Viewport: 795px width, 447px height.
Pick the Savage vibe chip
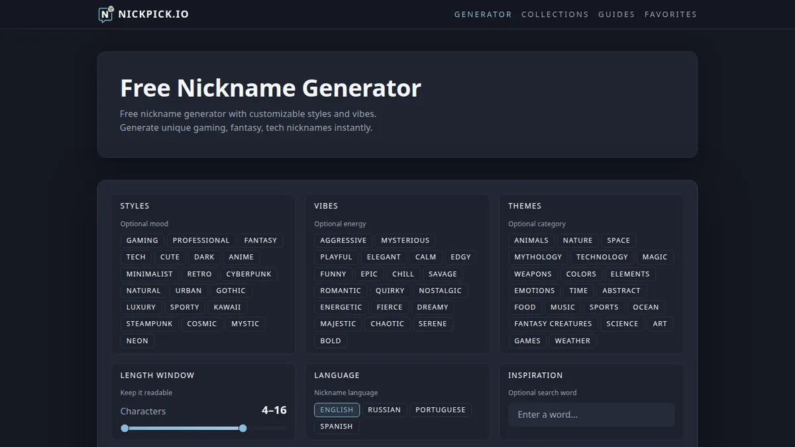click(443, 274)
